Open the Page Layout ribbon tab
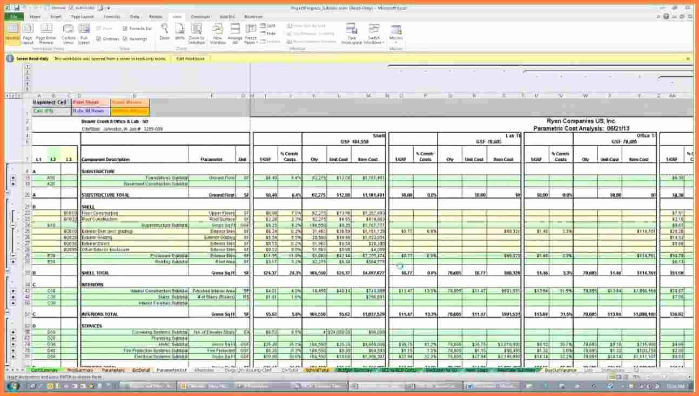 (83, 17)
